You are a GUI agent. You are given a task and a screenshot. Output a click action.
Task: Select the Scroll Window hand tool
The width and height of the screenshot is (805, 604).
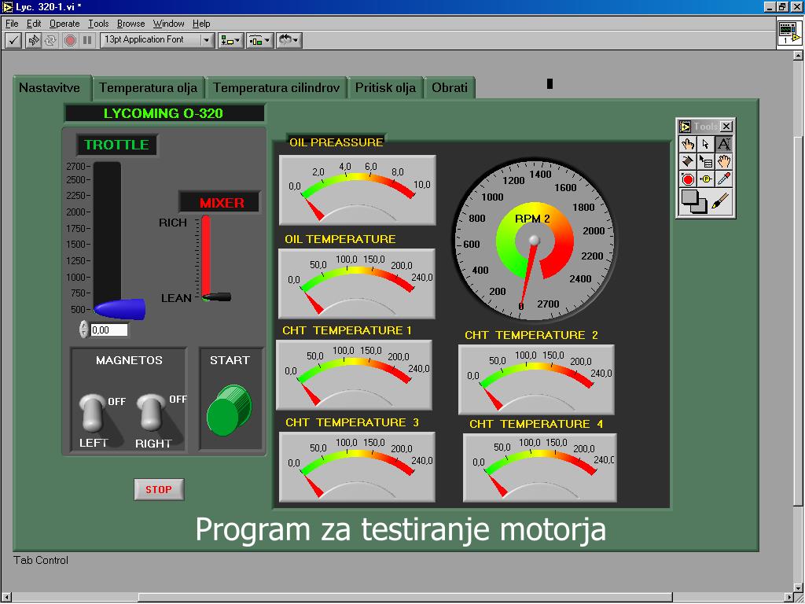[x=724, y=162]
